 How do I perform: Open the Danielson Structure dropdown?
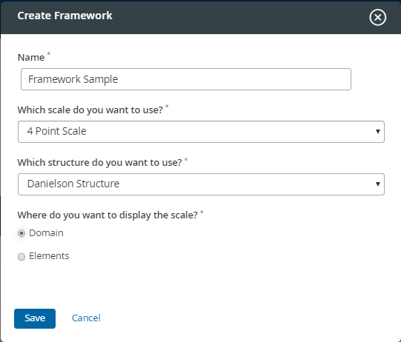point(201,184)
